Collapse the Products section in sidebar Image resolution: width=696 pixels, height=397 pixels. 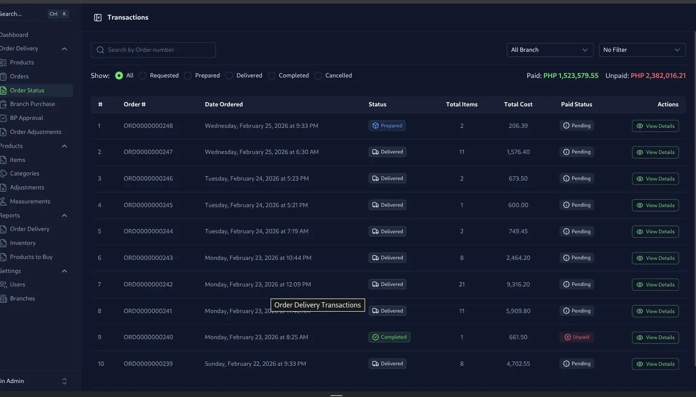[64, 146]
